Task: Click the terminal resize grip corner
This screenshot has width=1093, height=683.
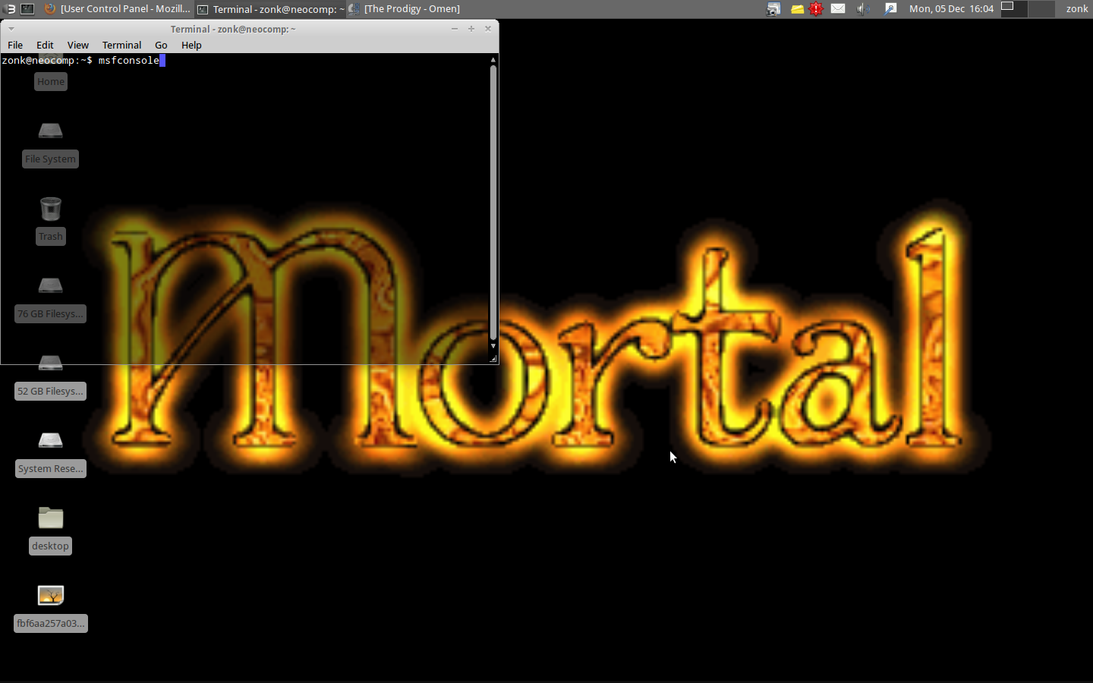Action: tap(493, 359)
